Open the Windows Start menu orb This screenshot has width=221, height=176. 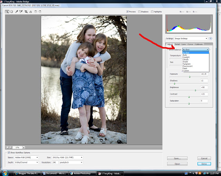pos(5,173)
